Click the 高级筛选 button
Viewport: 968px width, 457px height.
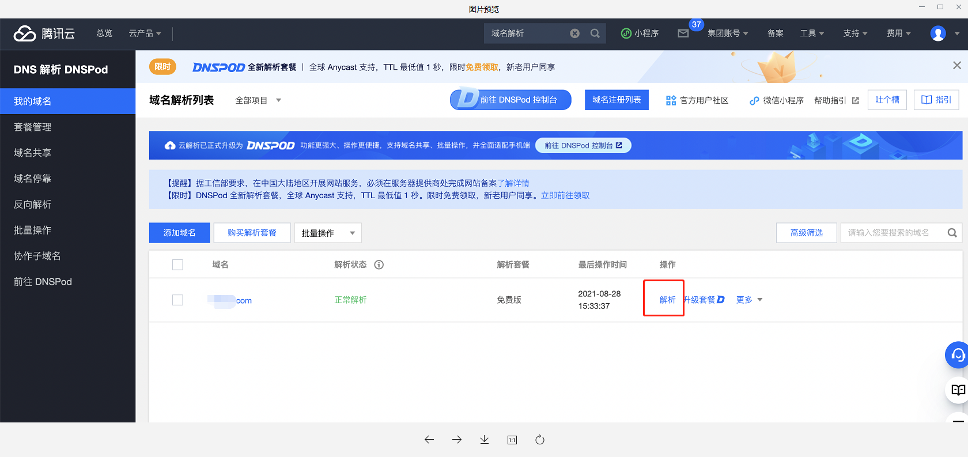click(806, 233)
